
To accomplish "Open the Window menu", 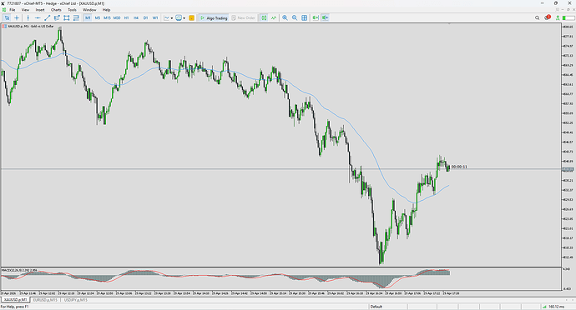I will click(x=89, y=10).
